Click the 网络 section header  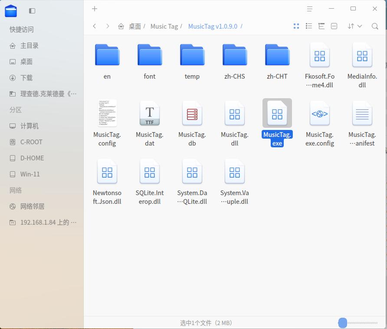16,190
